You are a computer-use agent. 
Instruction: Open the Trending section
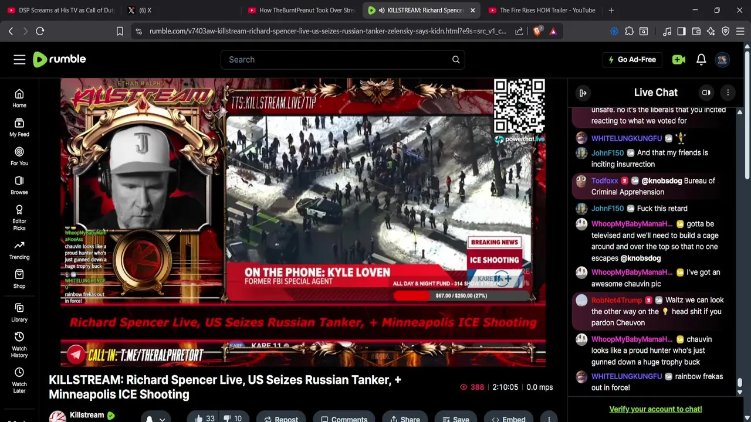(x=19, y=250)
